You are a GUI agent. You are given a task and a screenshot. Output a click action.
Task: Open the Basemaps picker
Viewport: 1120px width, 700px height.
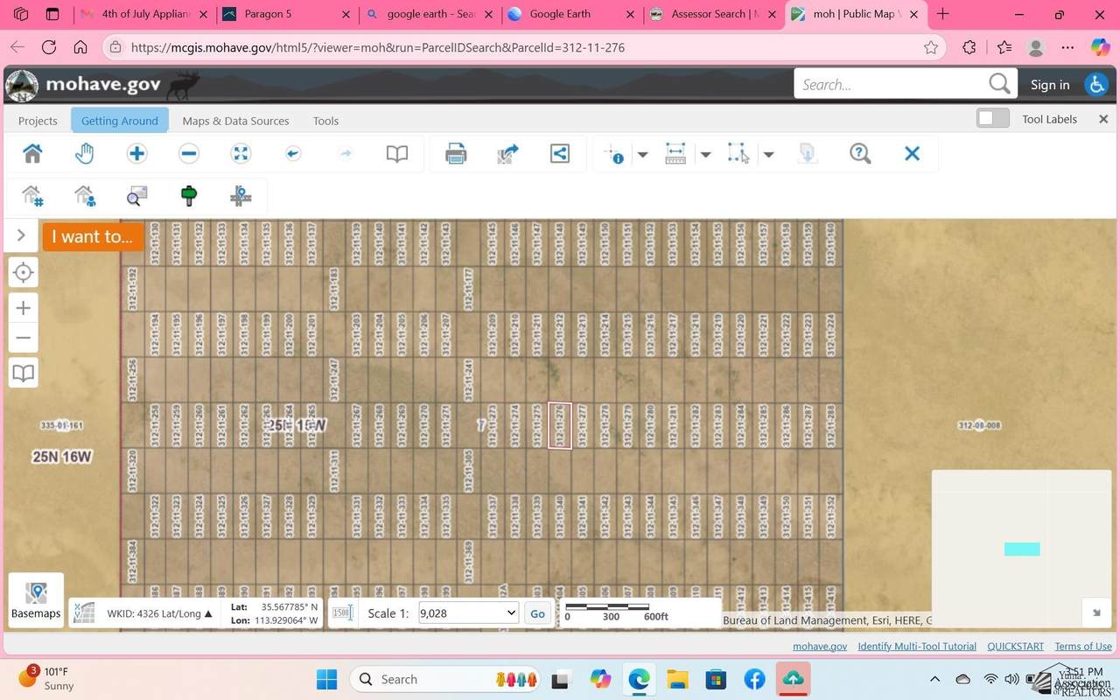36,600
